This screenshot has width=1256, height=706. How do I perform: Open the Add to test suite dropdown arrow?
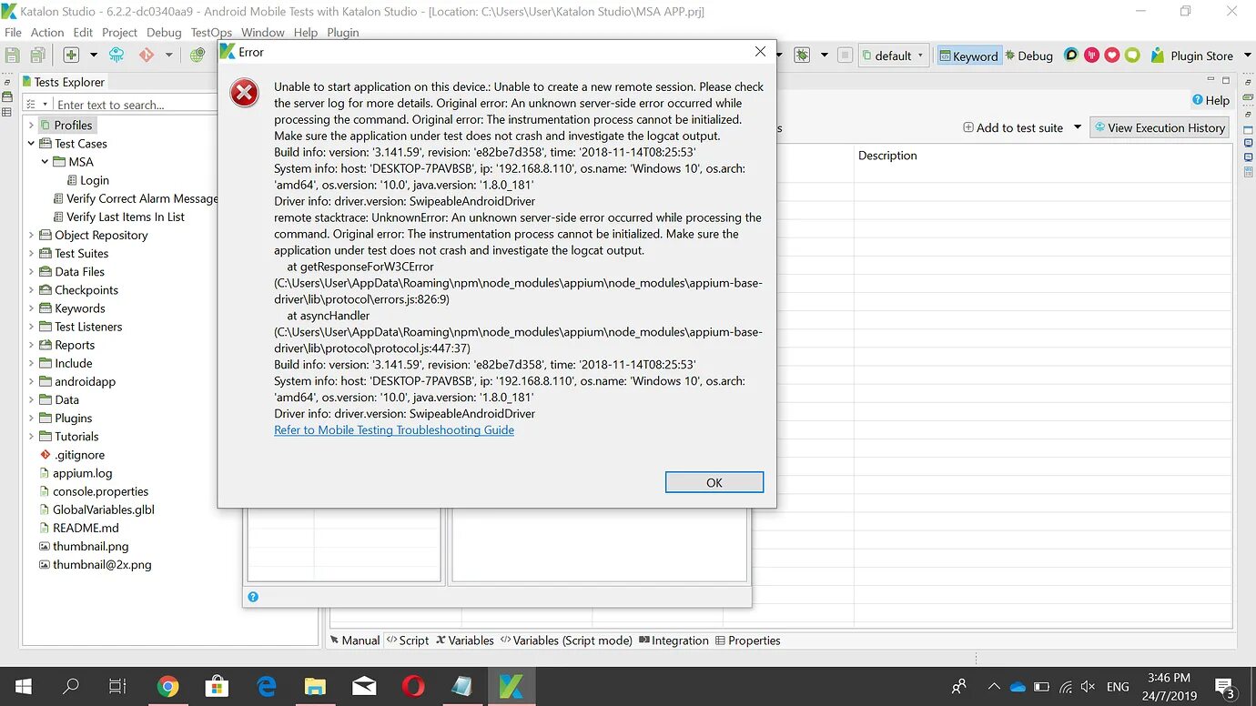[x=1078, y=127]
